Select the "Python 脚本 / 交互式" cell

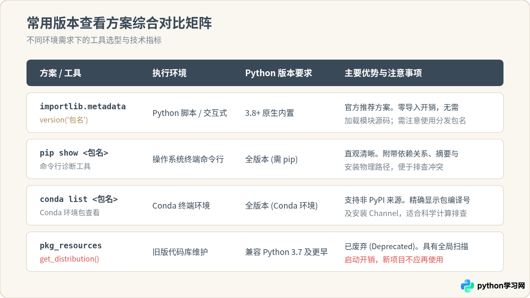click(190, 113)
